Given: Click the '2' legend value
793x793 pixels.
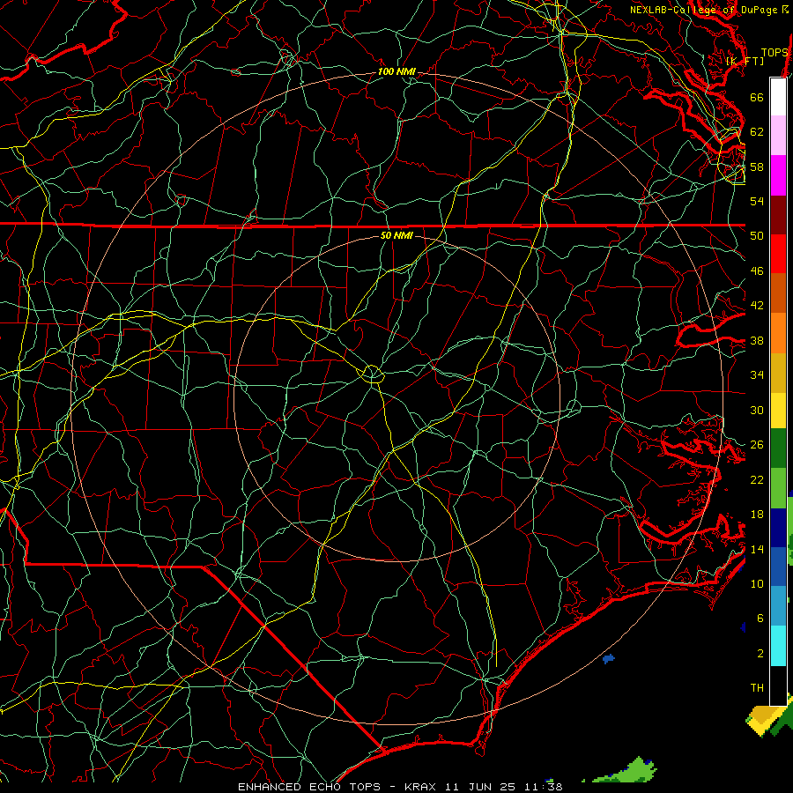Looking at the screenshot, I should click(760, 653).
